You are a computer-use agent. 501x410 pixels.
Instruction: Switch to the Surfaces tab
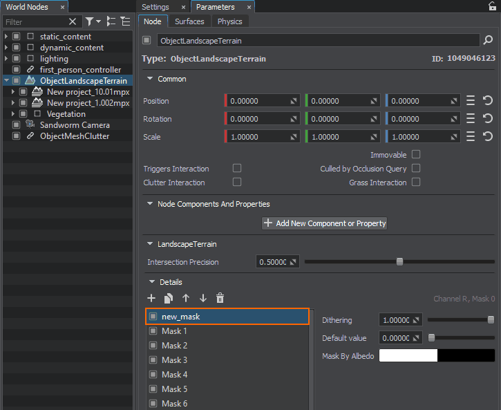(x=189, y=21)
